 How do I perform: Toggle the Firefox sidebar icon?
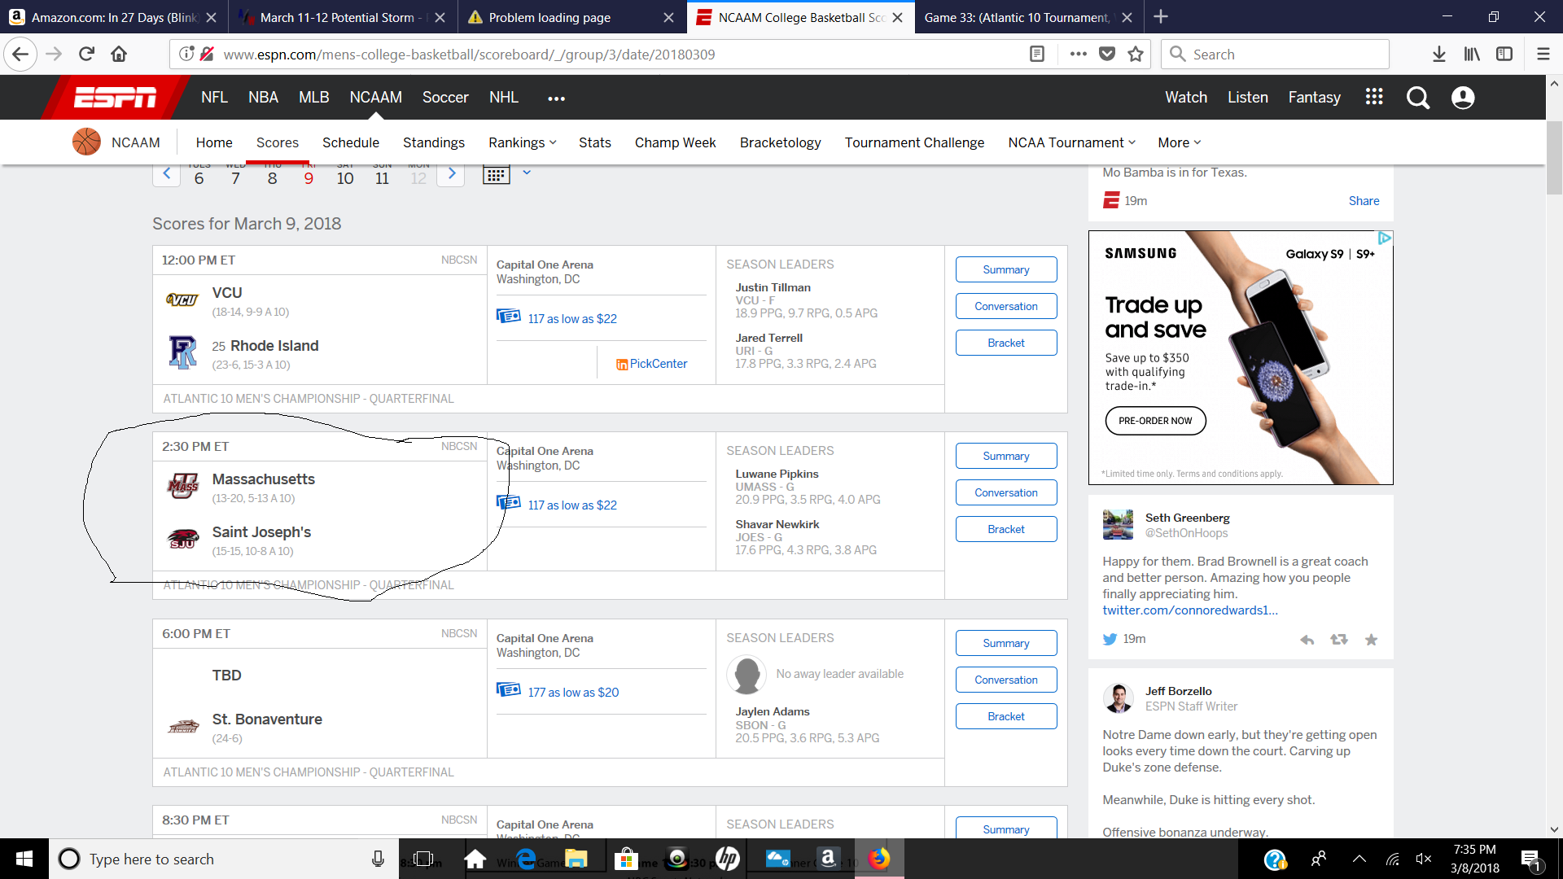click(x=1504, y=55)
